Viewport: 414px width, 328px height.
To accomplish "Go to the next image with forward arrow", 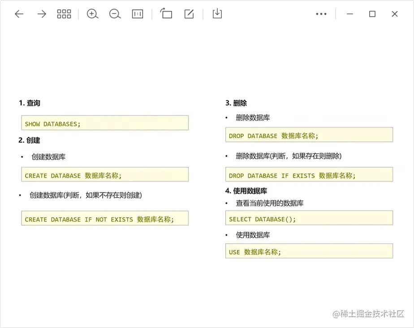I will [x=42, y=14].
